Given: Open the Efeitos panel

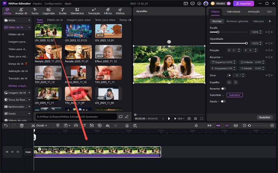Looking at the screenshot, I should pyautogui.click(x=120, y=11).
